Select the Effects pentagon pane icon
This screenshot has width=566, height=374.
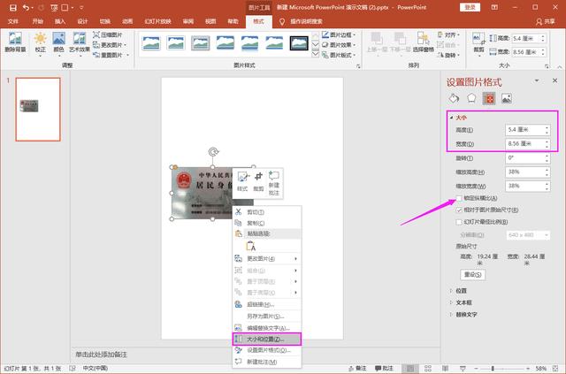coord(471,98)
